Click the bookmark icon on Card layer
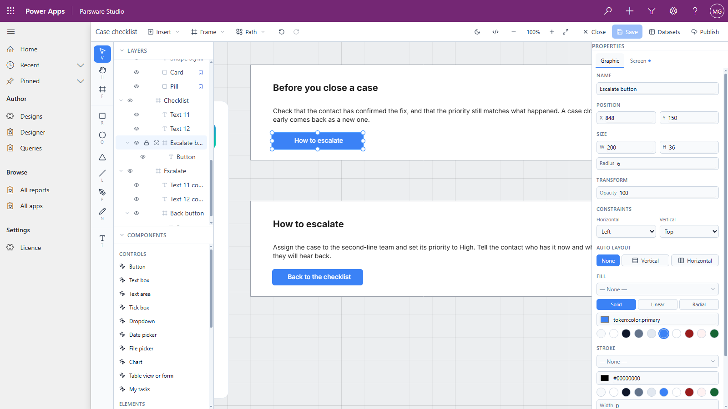The width and height of the screenshot is (728, 409). point(201,72)
